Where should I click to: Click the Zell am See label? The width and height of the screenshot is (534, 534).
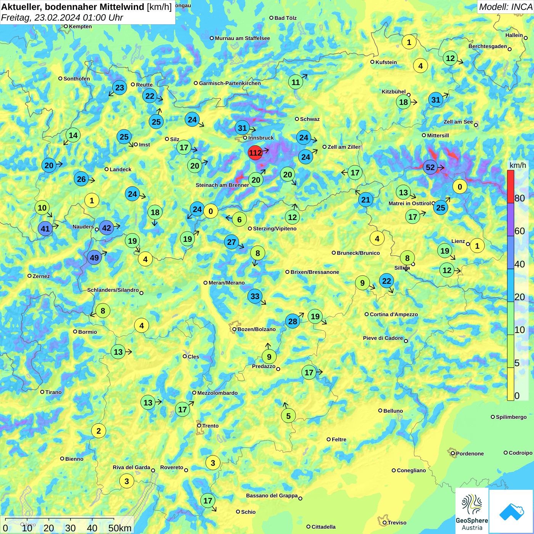point(458,122)
